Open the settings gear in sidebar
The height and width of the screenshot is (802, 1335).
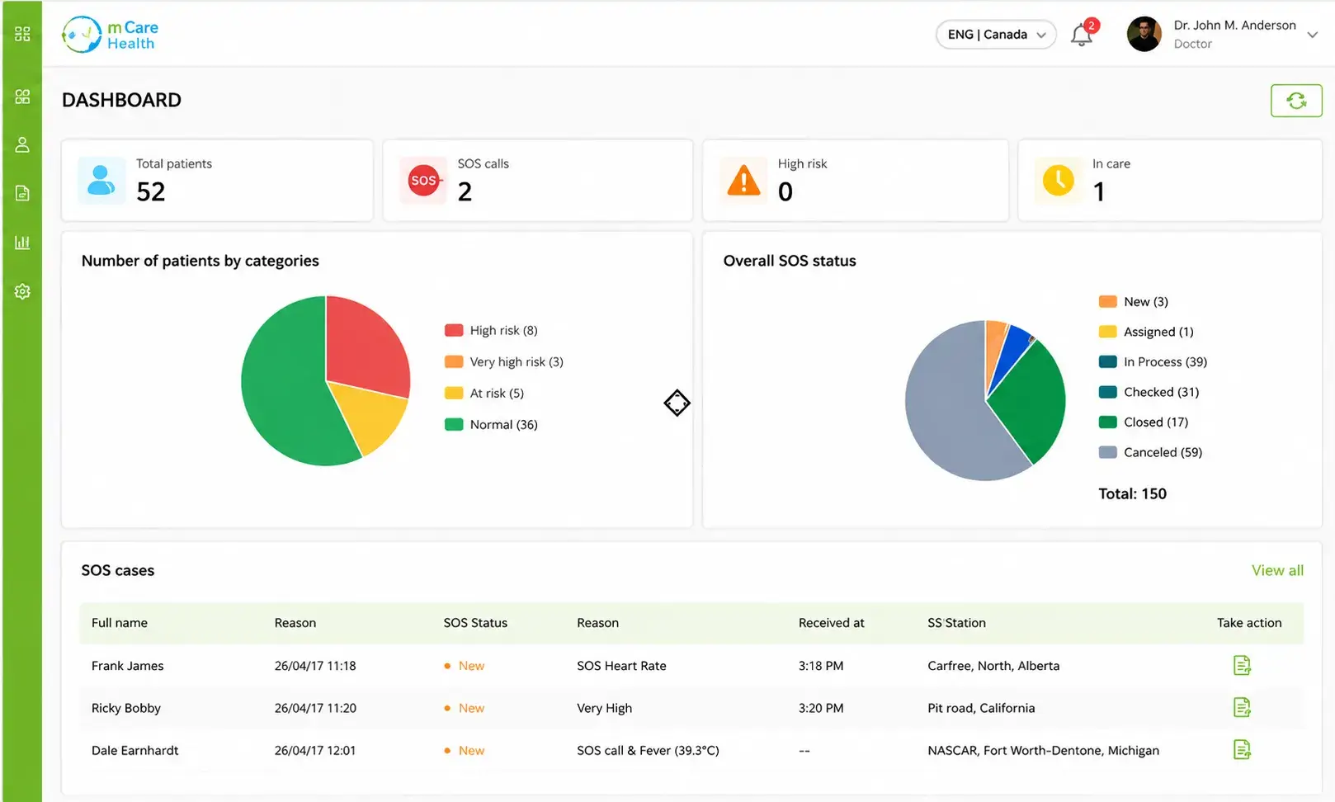pyautogui.click(x=22, y=291)
